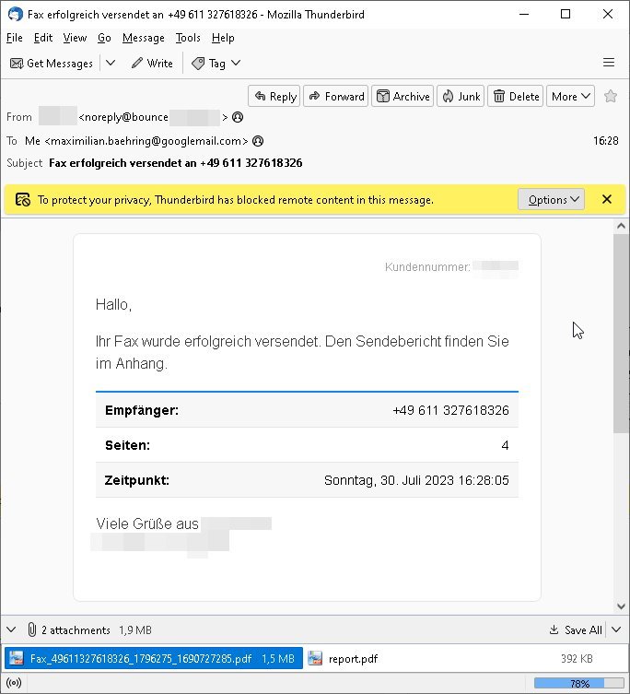Click Write to compose a message
The image size is (630, 694).
click(x=152, y=64)
